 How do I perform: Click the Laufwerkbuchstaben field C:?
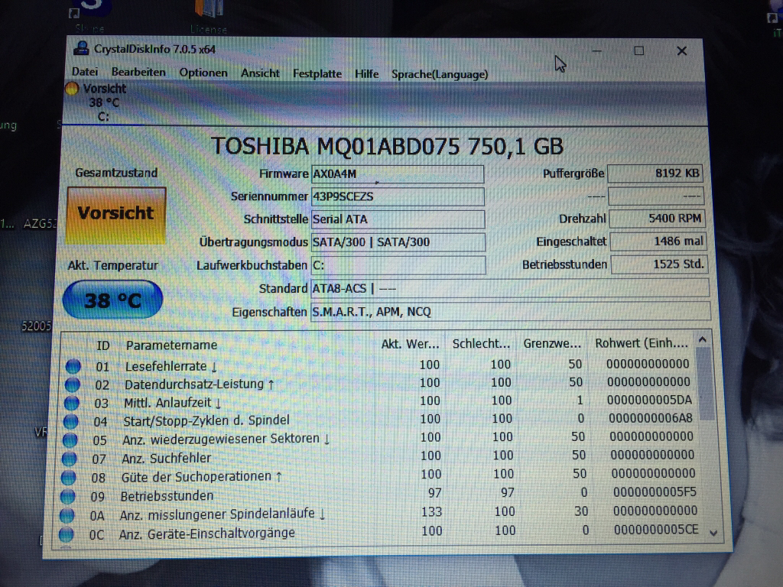point(398,265)
